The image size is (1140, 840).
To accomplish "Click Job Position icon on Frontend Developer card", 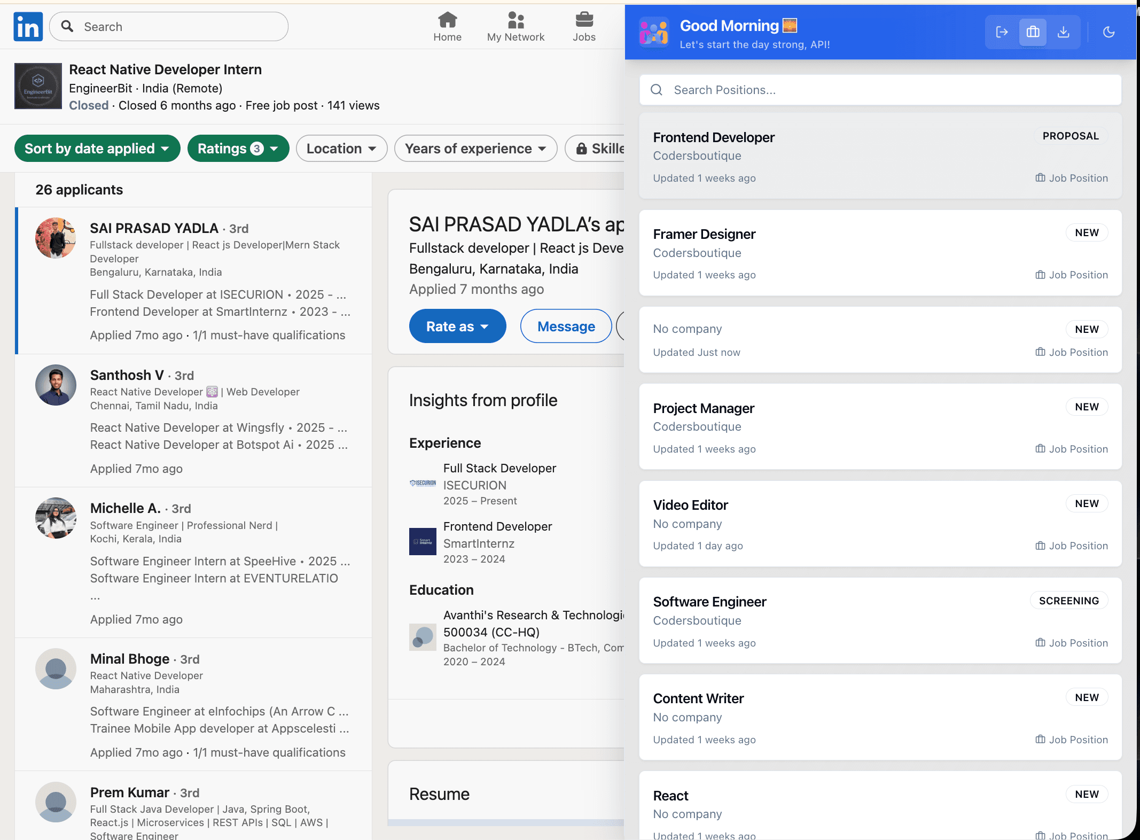I will click(1040, 178).
